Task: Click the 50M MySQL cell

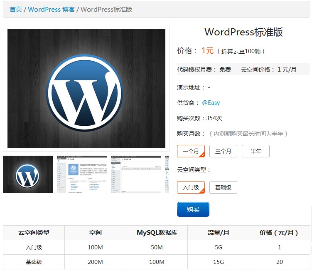Action: 157,247
